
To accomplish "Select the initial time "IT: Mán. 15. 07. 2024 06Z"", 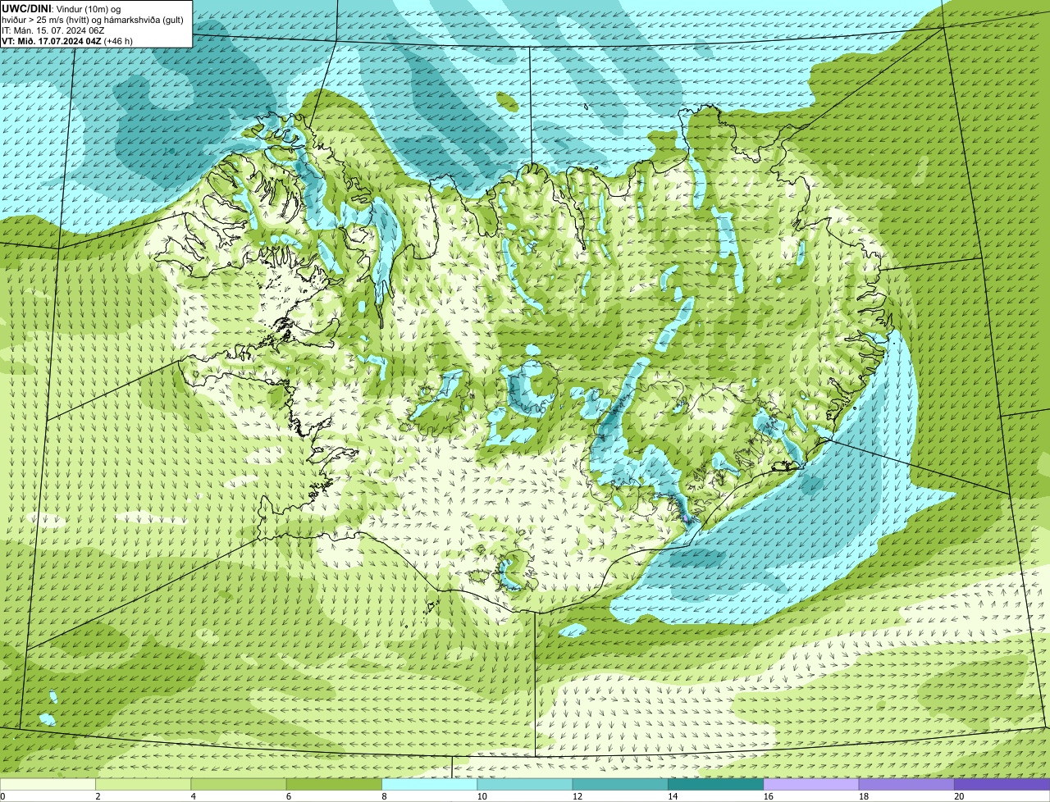I will [53, 30].
